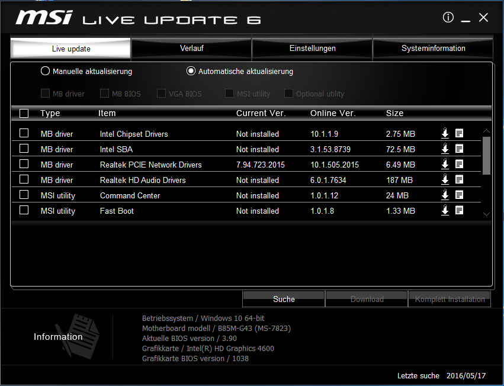Download the Intel Chipset Drivers via its arrow icon
The height and width of the screenshot is (386, 504).
coord(445,133)
